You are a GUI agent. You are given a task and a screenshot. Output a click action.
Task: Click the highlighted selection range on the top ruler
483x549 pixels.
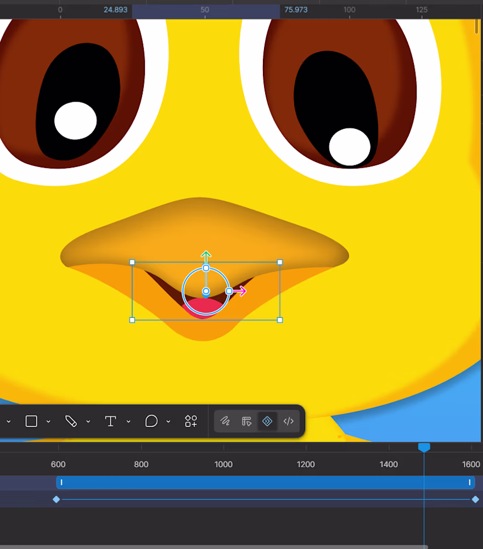pyautogui.click(x=206, y=11)
